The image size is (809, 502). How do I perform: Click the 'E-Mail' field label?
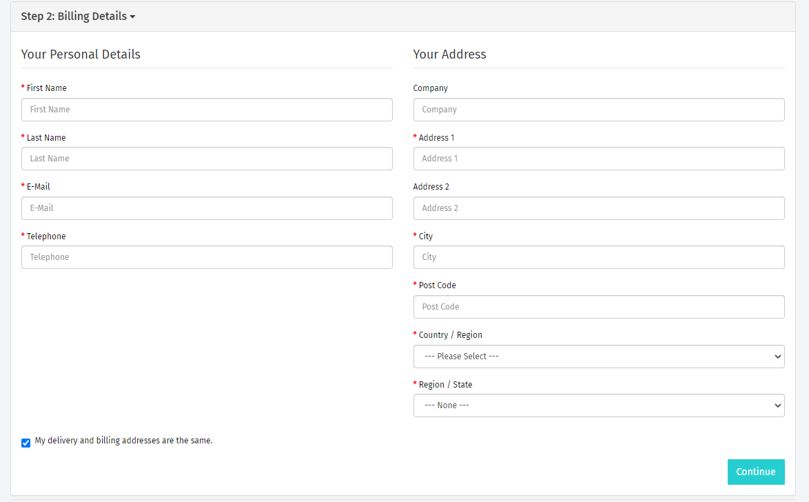click(x=38, y=186)
